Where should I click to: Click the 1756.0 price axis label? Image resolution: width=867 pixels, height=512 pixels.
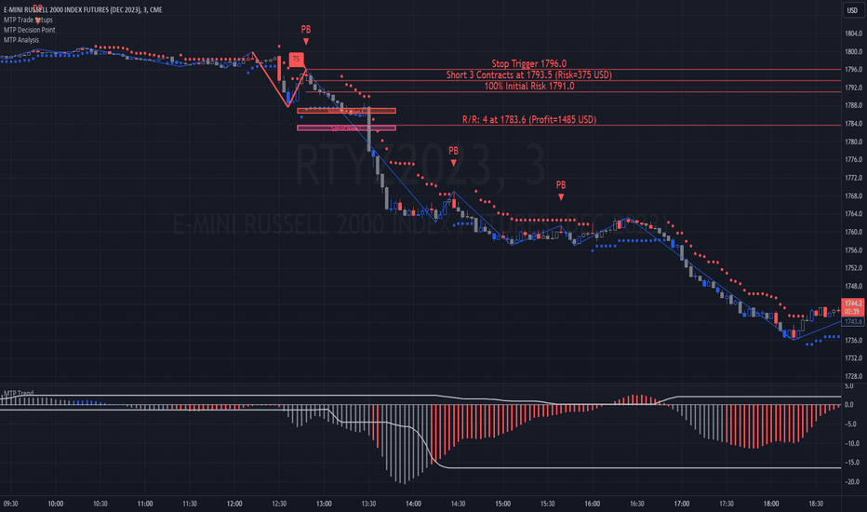[853, 250]
